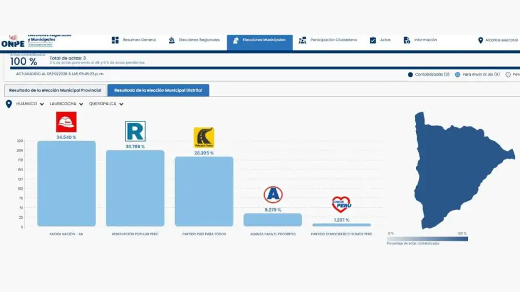Click the RENOVACIÓN POPULAR PERÚ axis label
520x292 pixels.
[x=135, y=234]
